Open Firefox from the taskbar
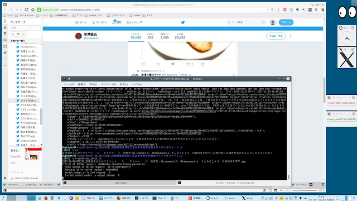The height and width of the screenshot is (201, 357). [46, 198]
